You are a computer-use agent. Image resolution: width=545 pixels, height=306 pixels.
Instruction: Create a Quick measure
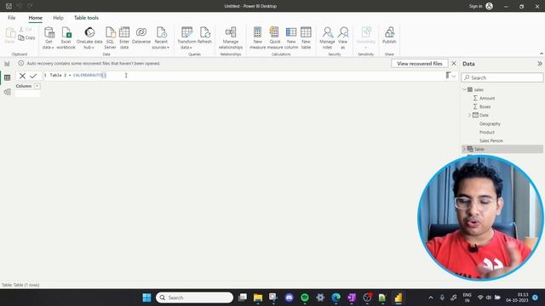[274, 38]
